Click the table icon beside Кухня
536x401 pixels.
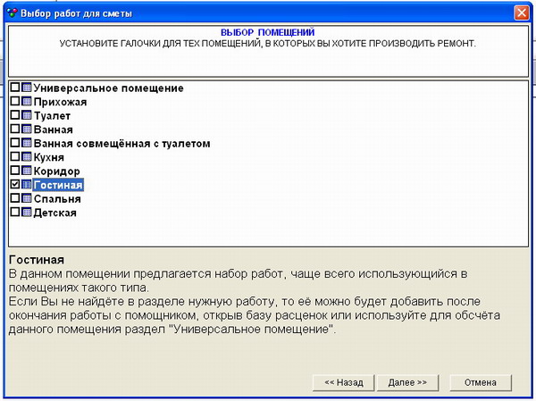point(26,156)
